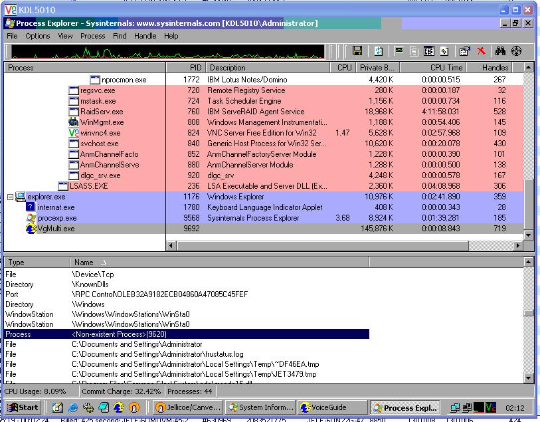Click the Start button
Screen dimensions: 540x422
click(x=23, y=407)
